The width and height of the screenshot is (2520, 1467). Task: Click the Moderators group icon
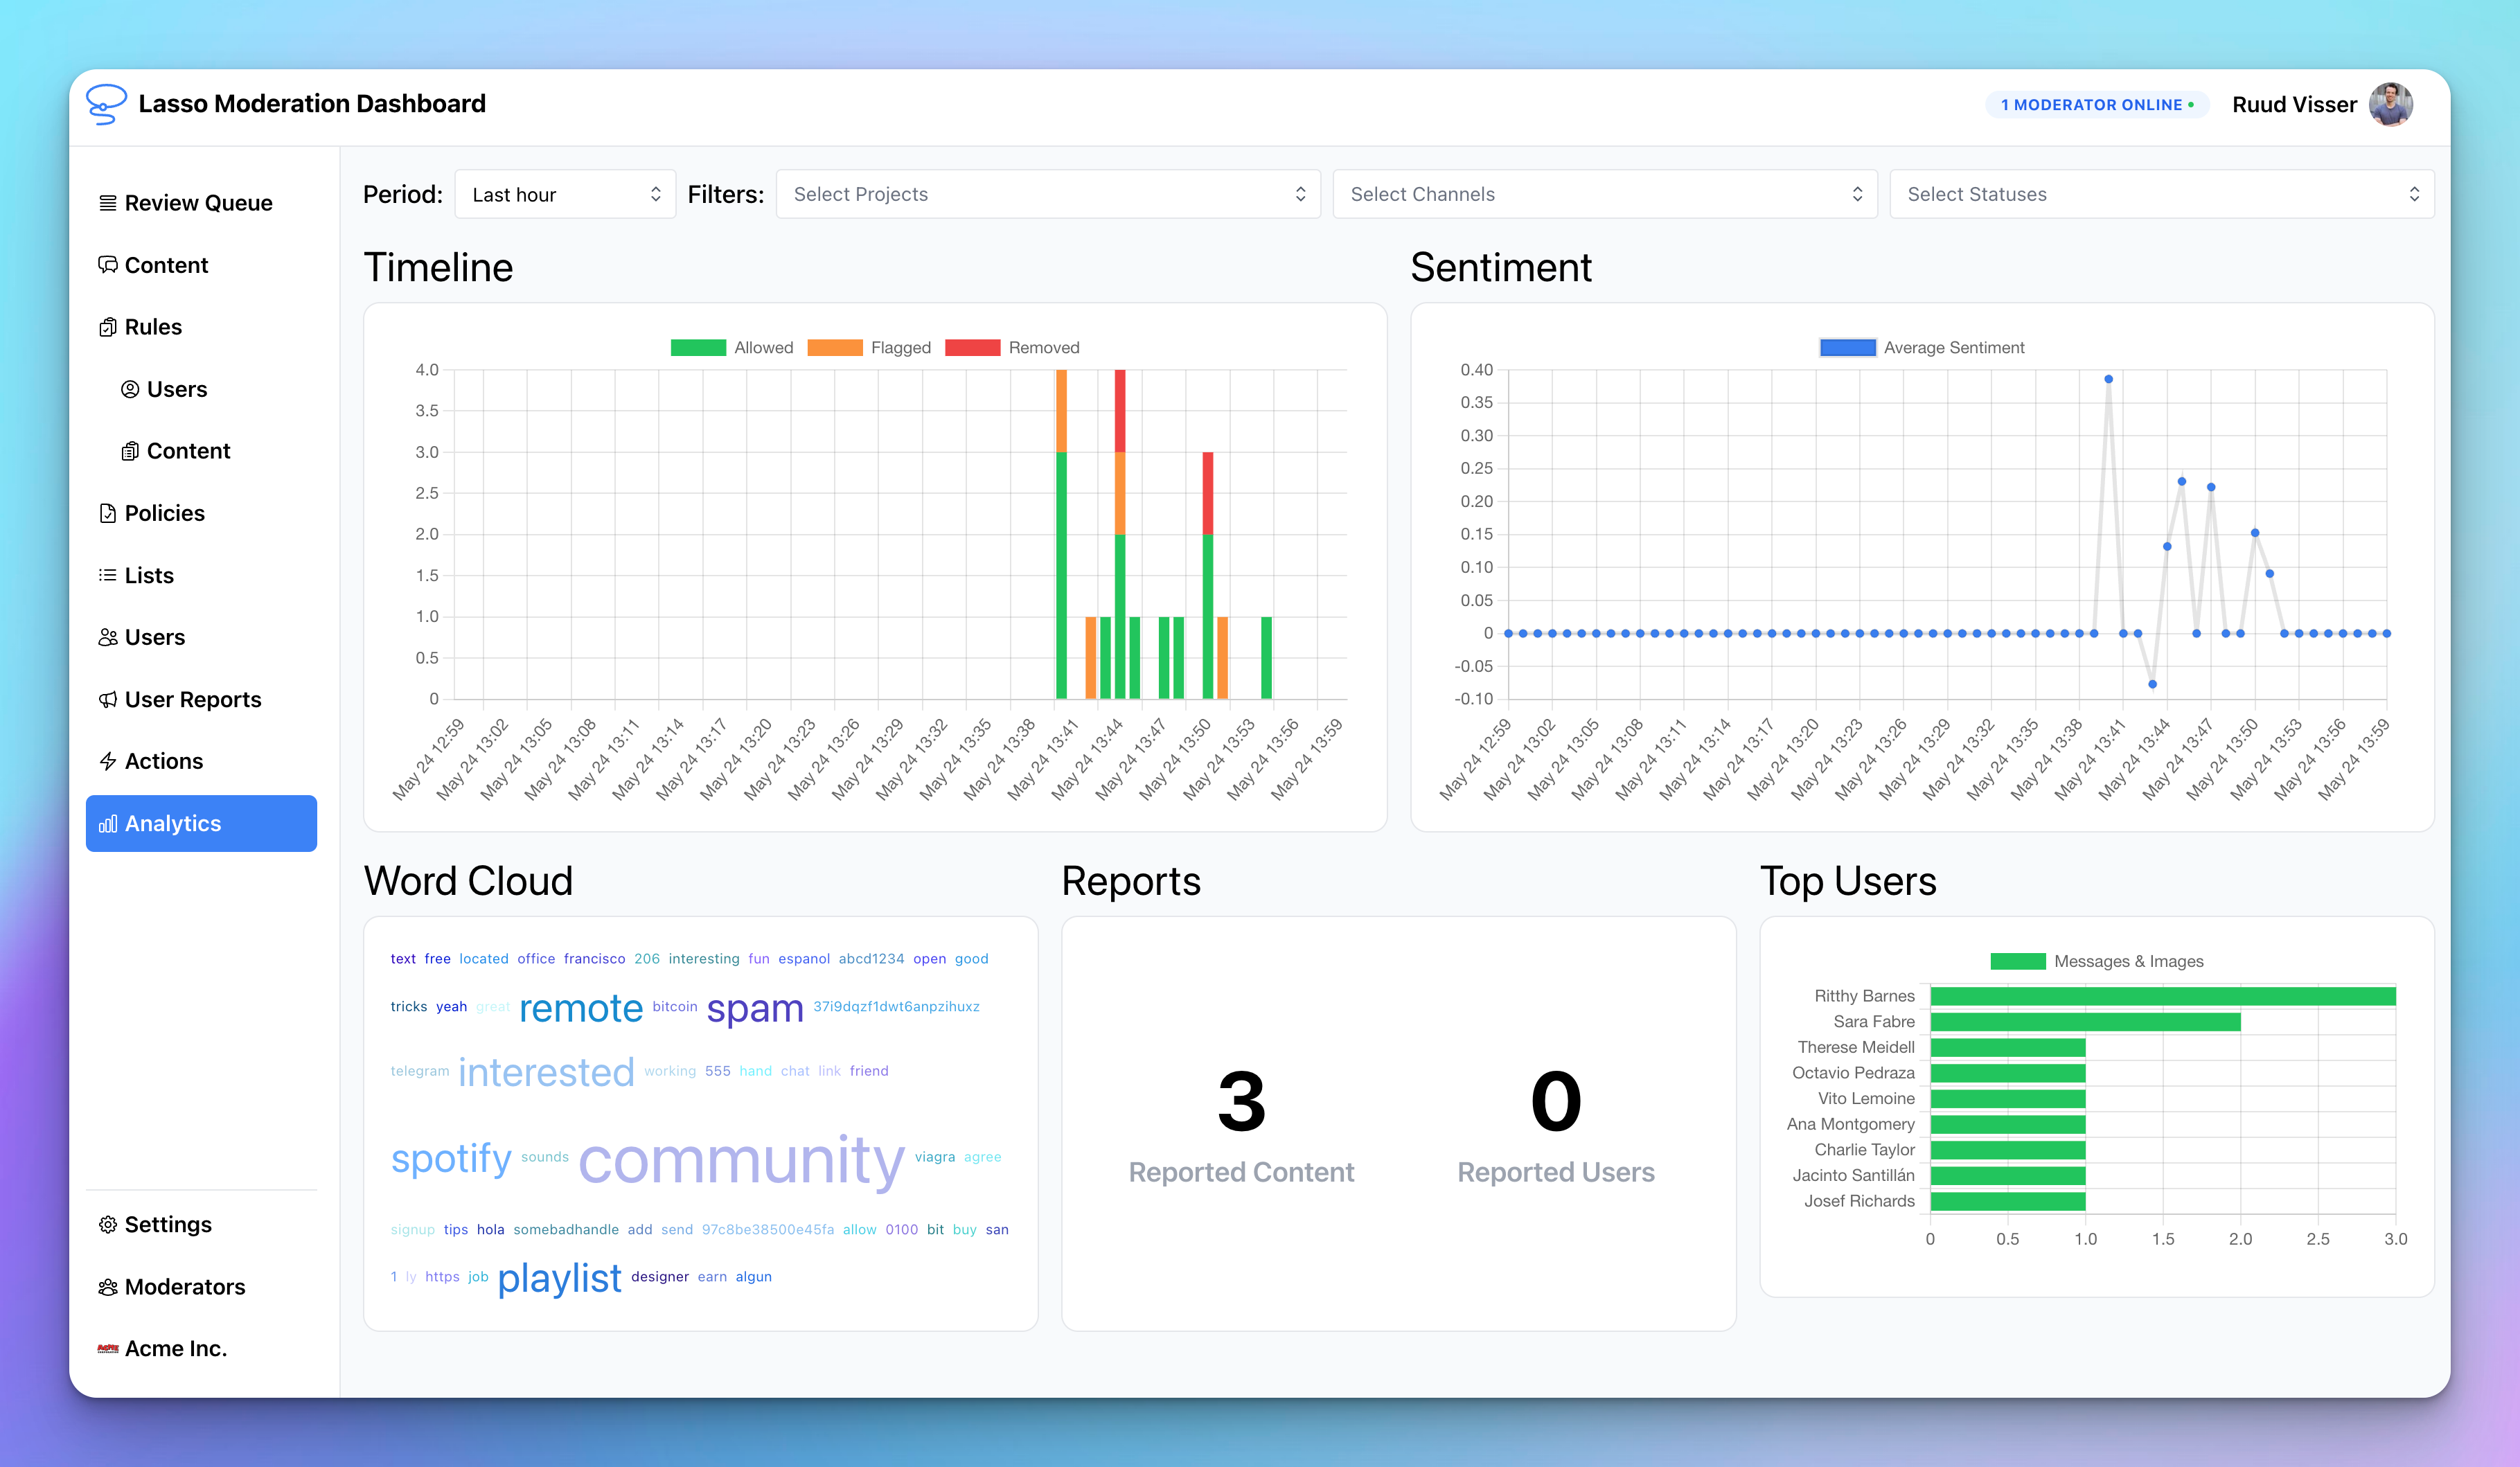[107, 1287]
